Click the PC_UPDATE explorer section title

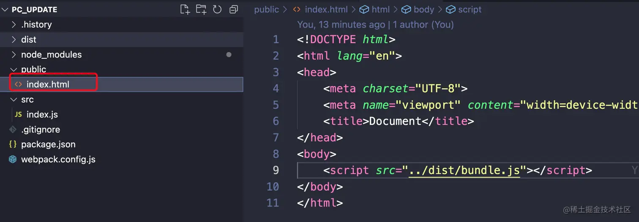35,9
